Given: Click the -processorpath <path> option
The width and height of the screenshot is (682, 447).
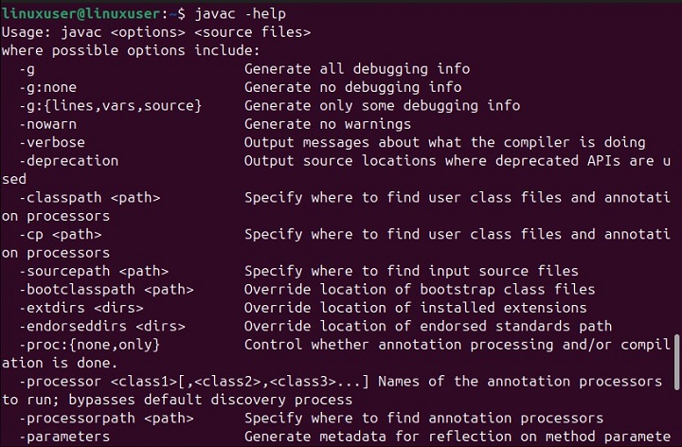Looking at the screenshot, I should click(x=106, y=418).
